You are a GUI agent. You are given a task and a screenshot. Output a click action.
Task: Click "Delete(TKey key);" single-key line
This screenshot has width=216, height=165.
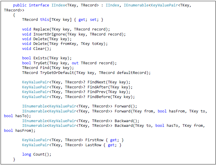52,39
